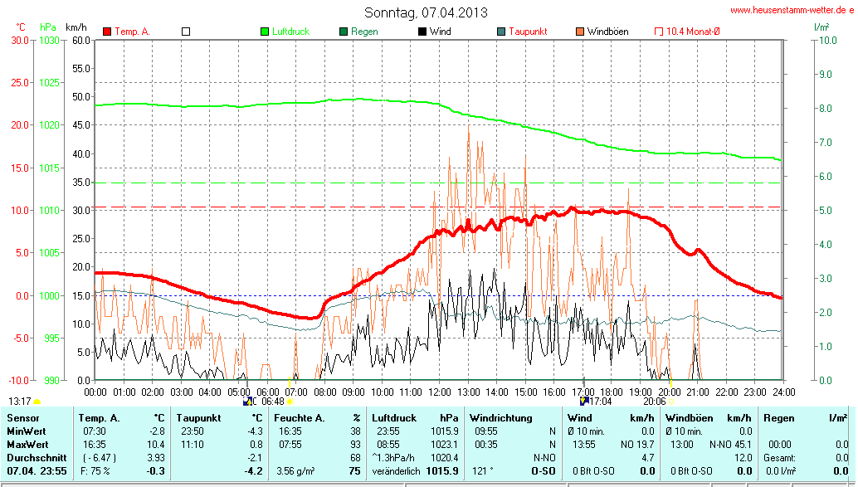Viewport: 858px width, 487px height.
Task: Select the Sonntag, 07.04.2013 chart title
Action: click(x=426, y=12)
